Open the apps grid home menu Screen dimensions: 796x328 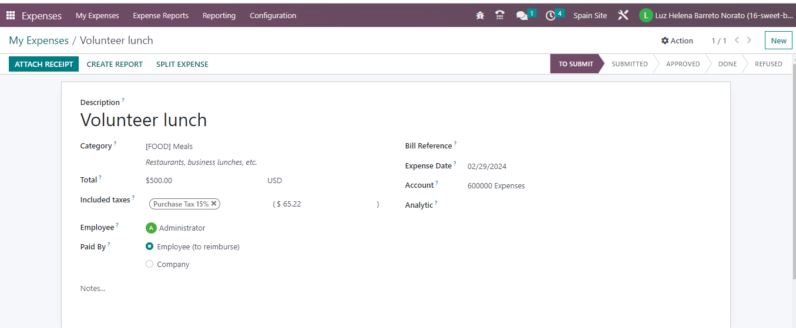[x=11, y=16]
